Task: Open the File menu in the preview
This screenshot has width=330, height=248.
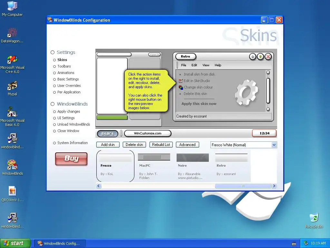Action: (x=183, y=65)
